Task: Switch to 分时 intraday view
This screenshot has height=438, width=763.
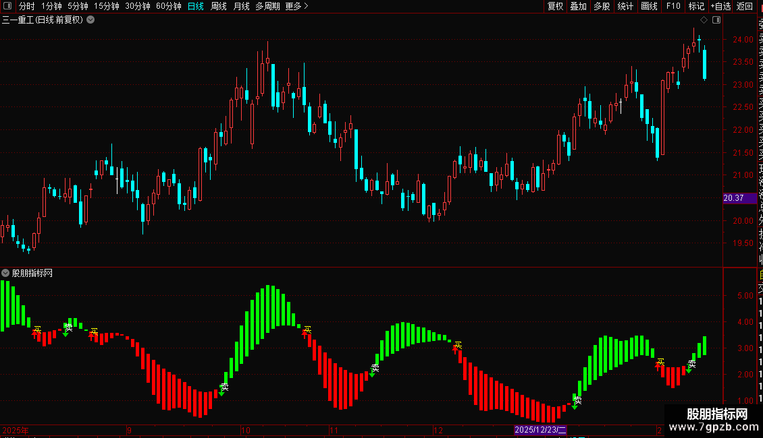Action: click(27, 6)
